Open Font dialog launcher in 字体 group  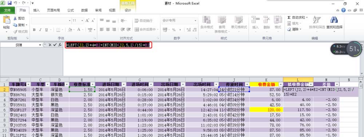[95, 38]
